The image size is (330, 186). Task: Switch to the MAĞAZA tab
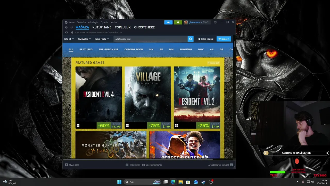82,27
